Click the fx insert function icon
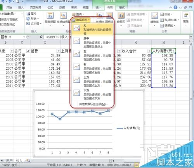This screenshot has height=168, width=194. pos(41,37)
